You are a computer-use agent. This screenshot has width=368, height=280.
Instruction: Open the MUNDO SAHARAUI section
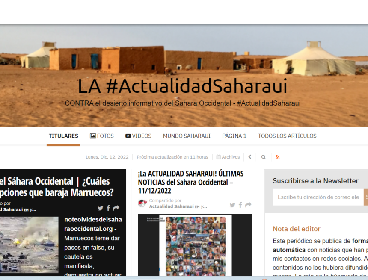pyautogui.click(x=187, y=136)
